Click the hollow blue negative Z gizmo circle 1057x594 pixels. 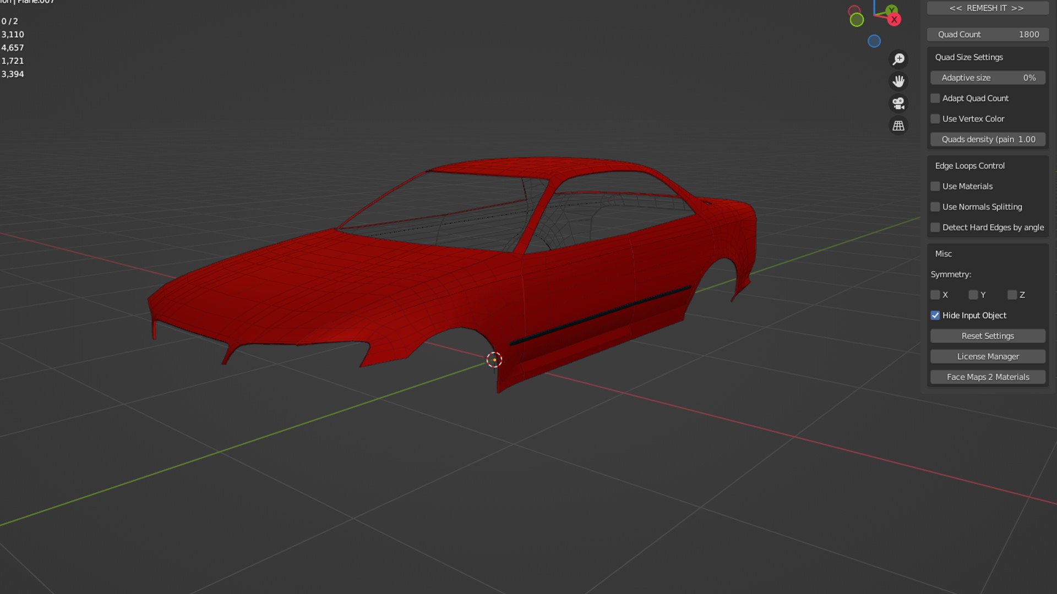[x=874, y=41]
